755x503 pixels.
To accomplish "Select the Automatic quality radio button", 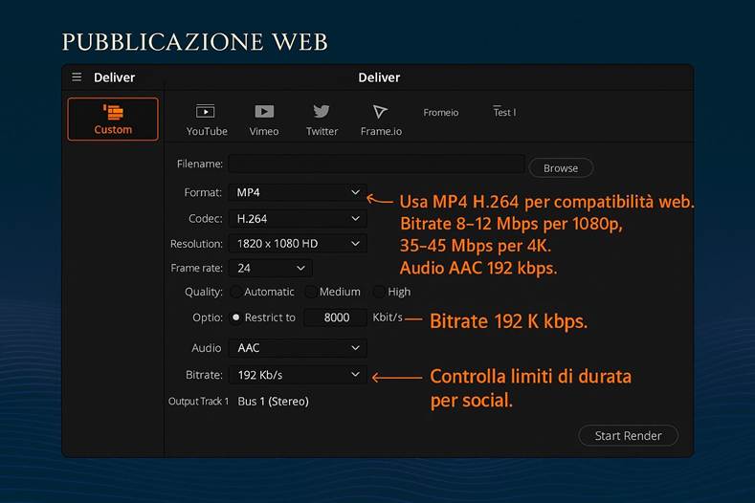I will click(236, 292).
